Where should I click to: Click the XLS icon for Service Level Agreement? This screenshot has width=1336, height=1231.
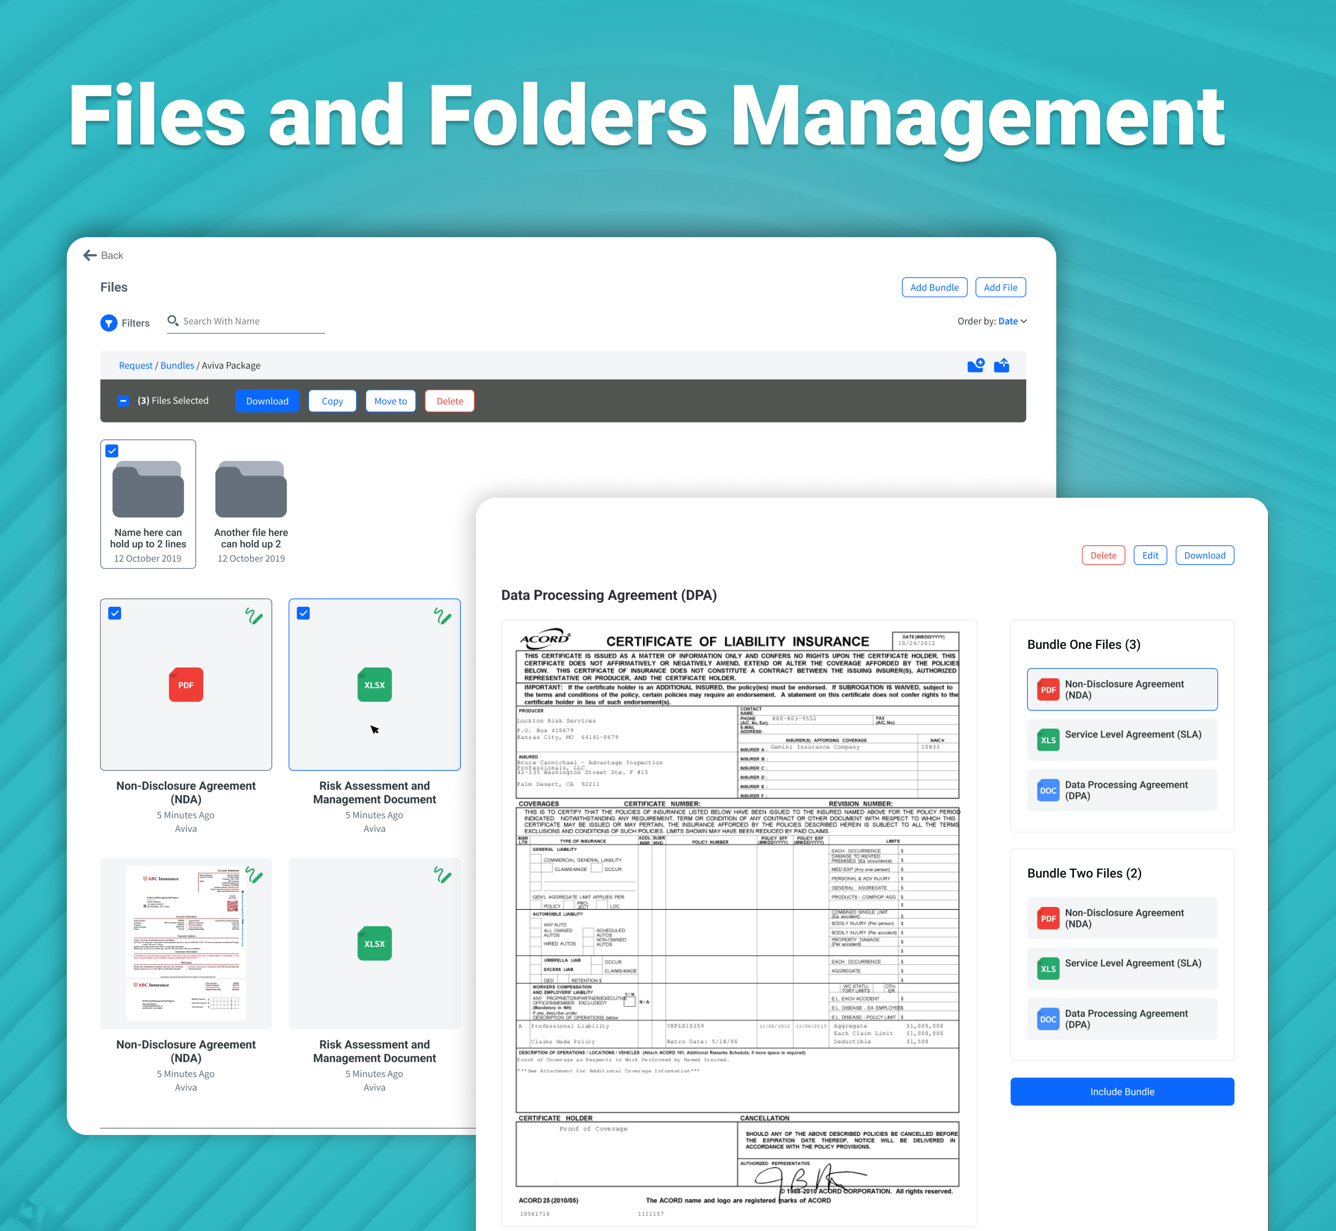pos(1048,740)
